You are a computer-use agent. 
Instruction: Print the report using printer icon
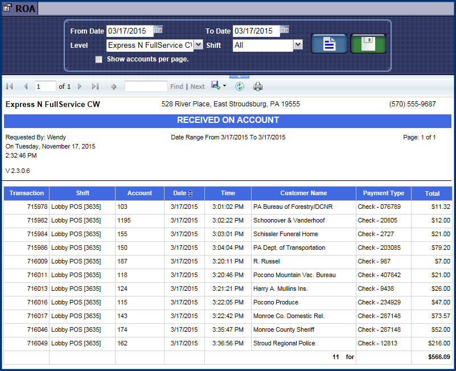point(258,86)
